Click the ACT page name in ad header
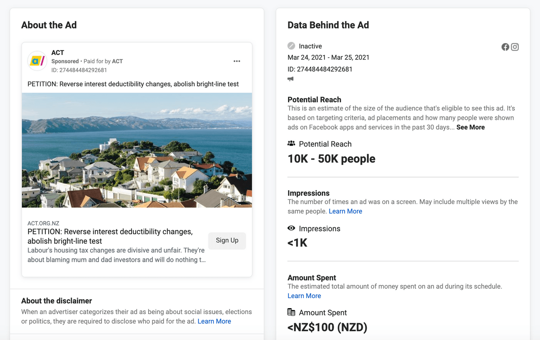The image size is (540, 340). [58, 52]
